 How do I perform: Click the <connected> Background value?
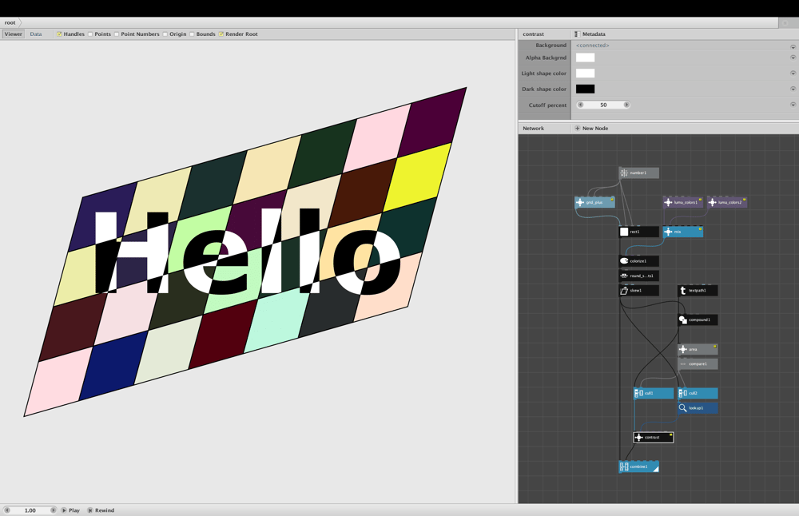(593, 46)
